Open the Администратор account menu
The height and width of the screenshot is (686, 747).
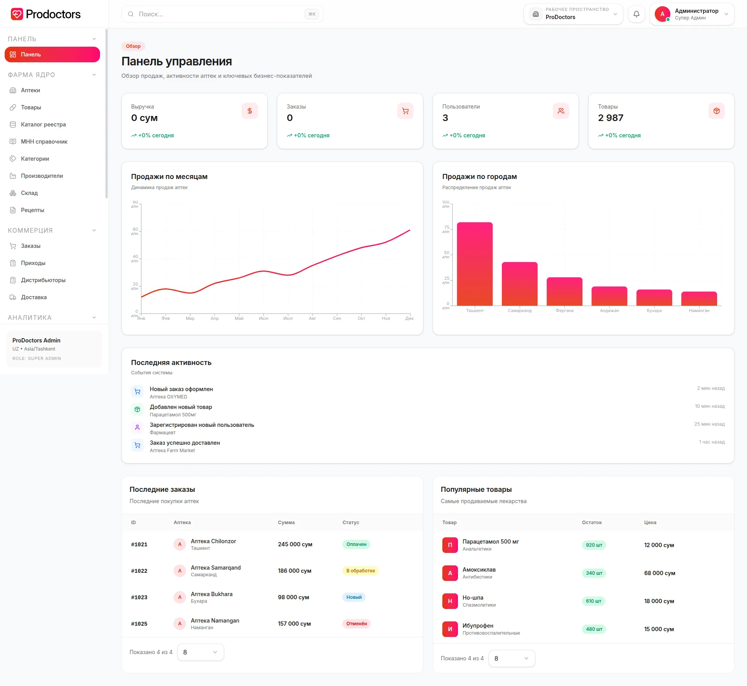tap(692, 14)
